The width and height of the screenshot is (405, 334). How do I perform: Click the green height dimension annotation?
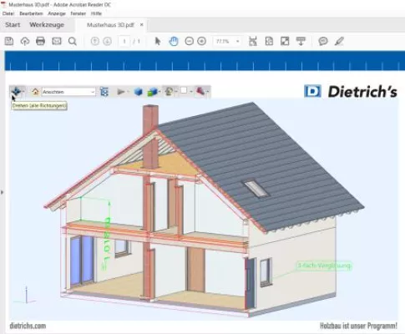point(107,244)
